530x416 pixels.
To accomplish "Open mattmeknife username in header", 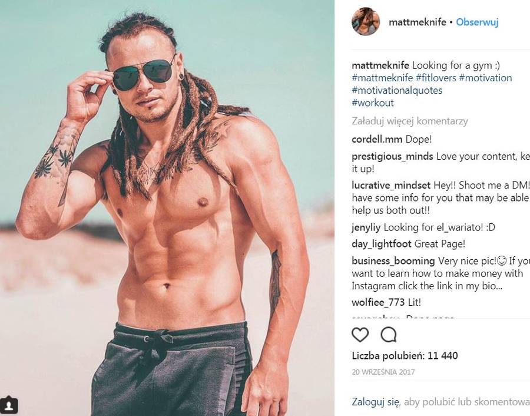I will [418, 22].
